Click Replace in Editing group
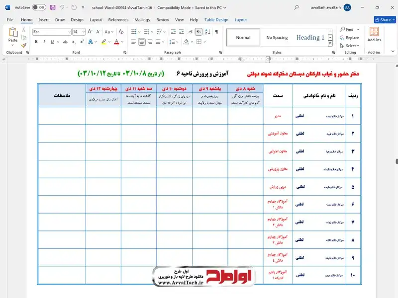The width and height of the screenshot is (398, 298). pyautogui.click(x=350, y=38)
